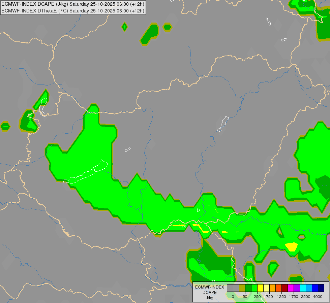Image resolution: width=330 pixels, height=303 pixels.
Task: Select the olive legend color swatch
Action: click(x=242, y=288)
